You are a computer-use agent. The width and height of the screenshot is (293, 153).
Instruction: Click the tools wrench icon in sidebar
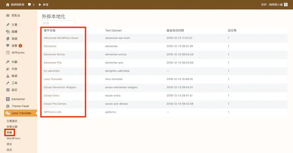coord(8,83)
